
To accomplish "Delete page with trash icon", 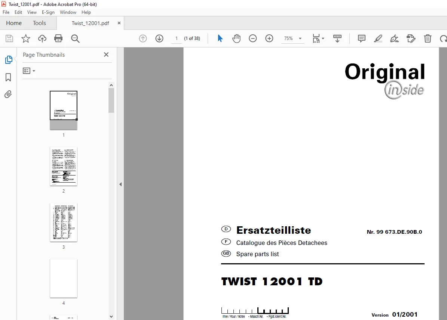I will [x=428, y=38].
